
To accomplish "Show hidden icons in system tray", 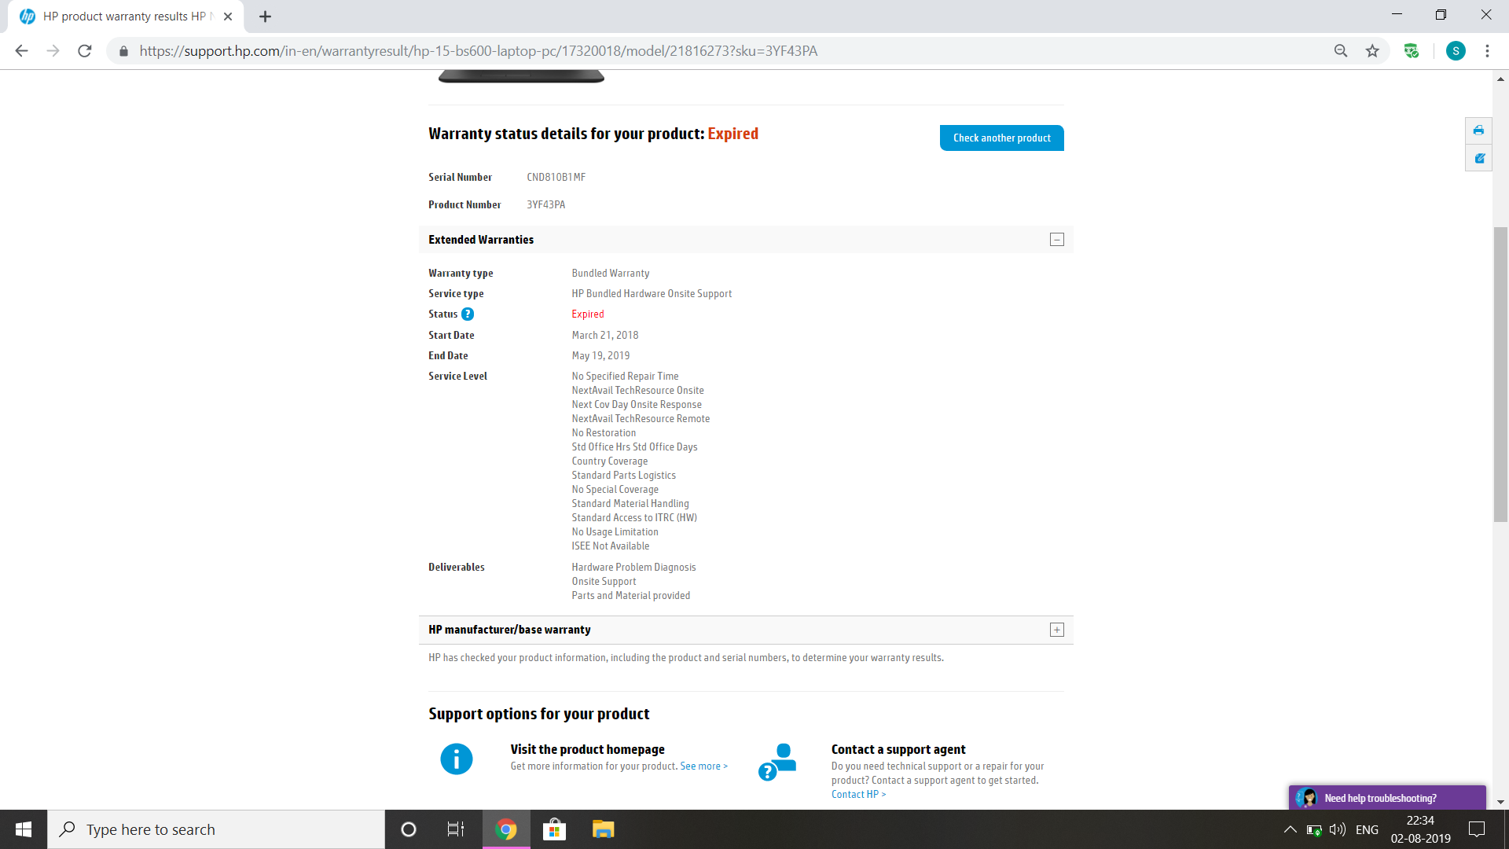I will tap(1289, 829).
